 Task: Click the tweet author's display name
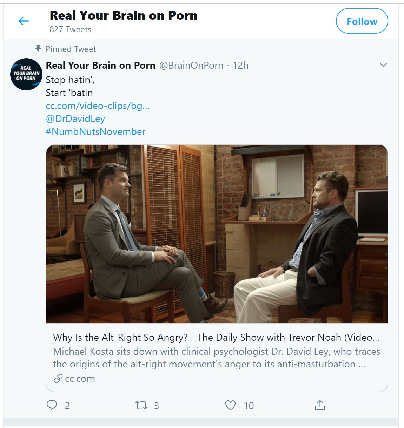pos(101,66)
